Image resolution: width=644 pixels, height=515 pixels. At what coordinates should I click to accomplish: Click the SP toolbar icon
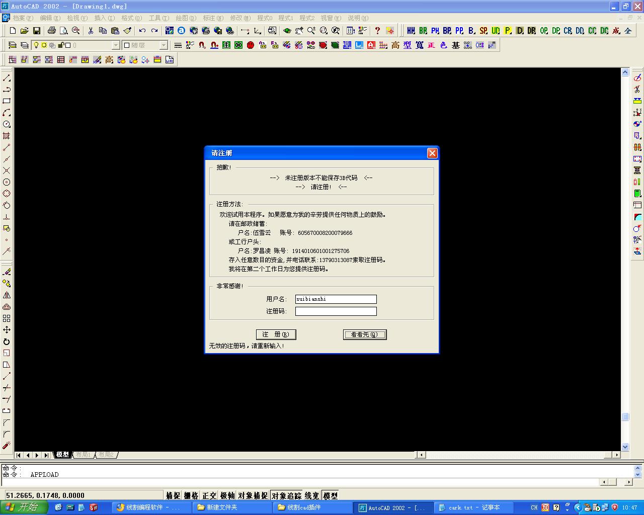[x=484, y=31]
